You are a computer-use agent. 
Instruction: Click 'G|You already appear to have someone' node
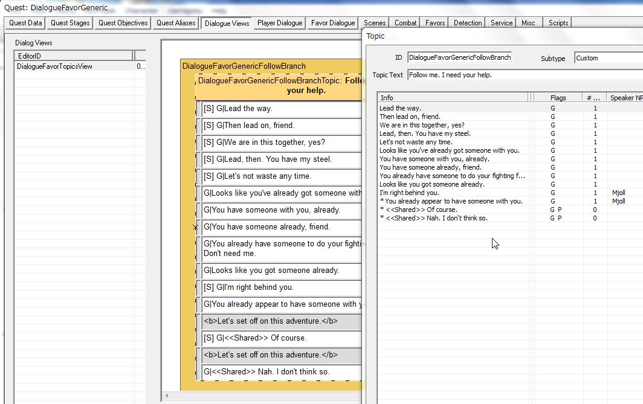click(282, 304)
